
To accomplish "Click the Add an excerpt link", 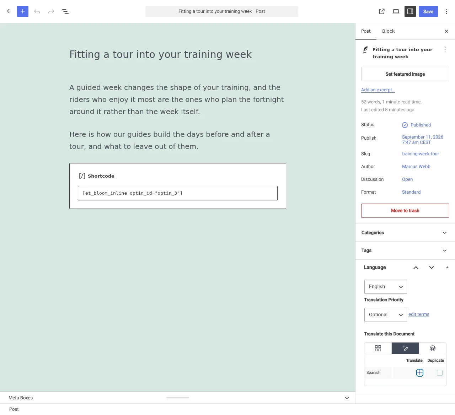I will [378, 90].
